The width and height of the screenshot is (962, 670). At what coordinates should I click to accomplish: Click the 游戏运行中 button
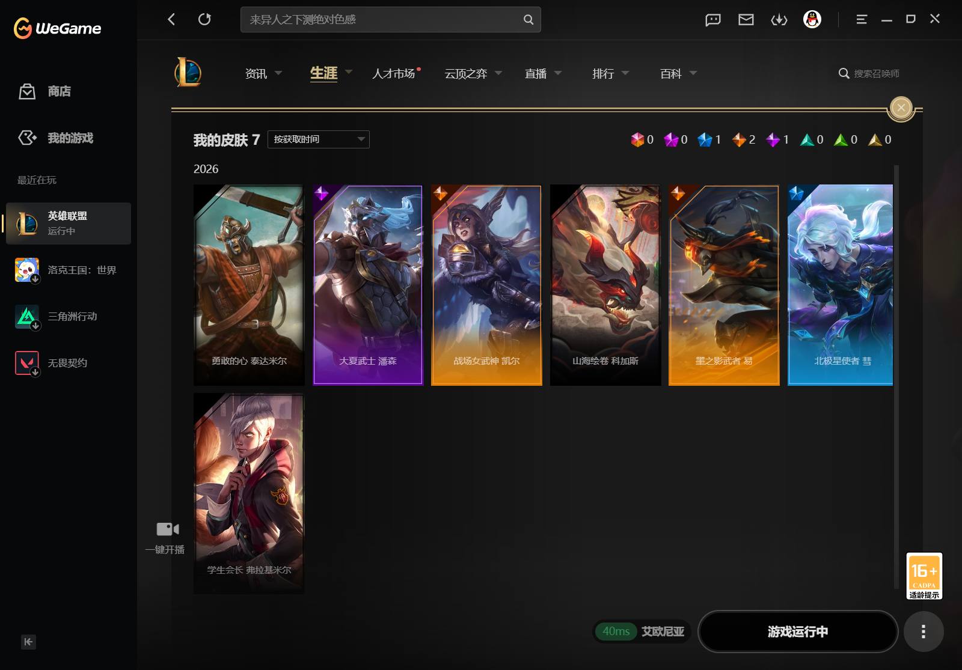798,632
